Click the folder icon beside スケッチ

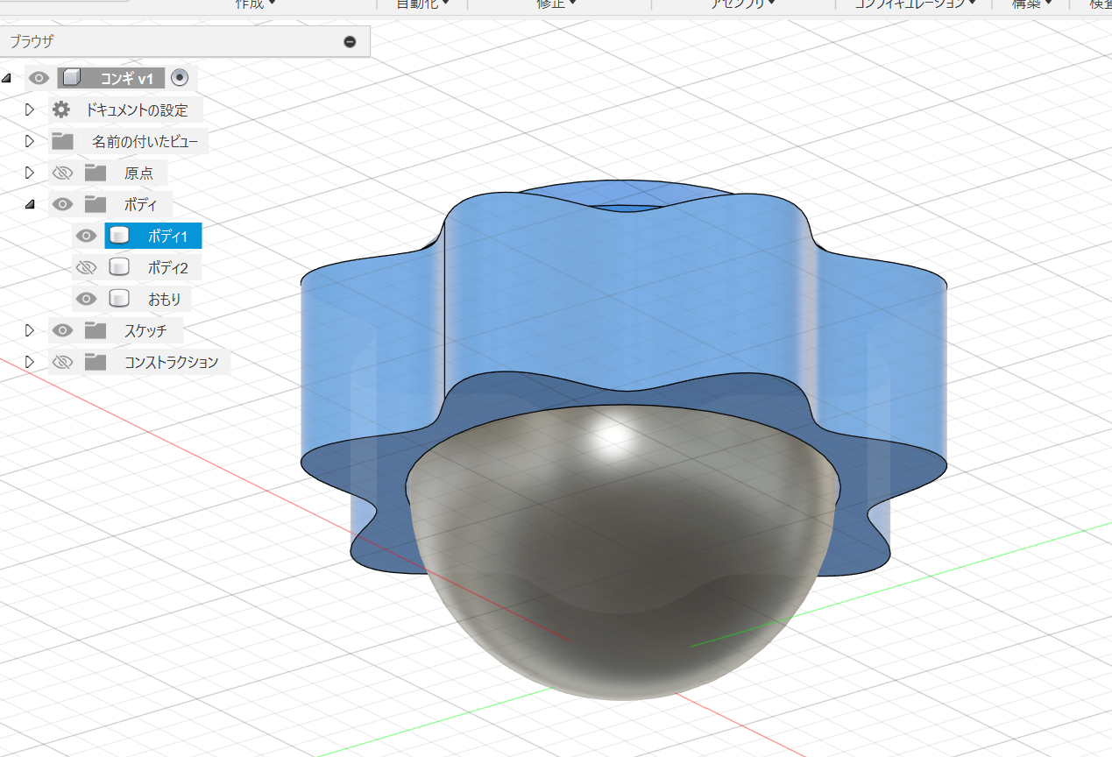point(96,330)
